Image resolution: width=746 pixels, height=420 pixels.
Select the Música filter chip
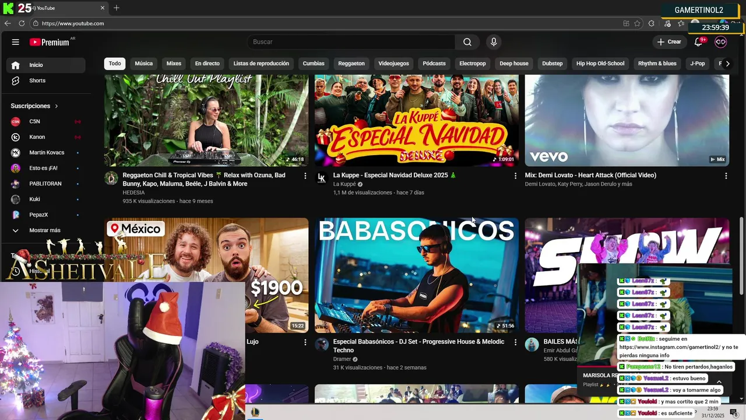tap(143, 64)
